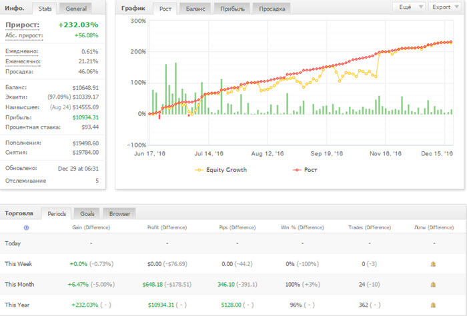Click the Ежемесячно underlined label
This screenshot has width=467, height=316.
point(23,61)
